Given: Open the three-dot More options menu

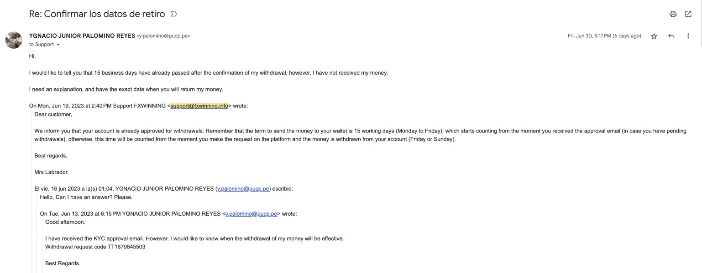Looking at the screenshot, I should (688, 36).
